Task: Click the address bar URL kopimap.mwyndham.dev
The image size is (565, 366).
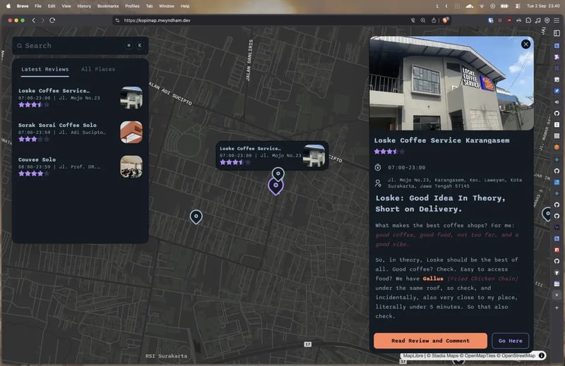Action: coord(157,20)
